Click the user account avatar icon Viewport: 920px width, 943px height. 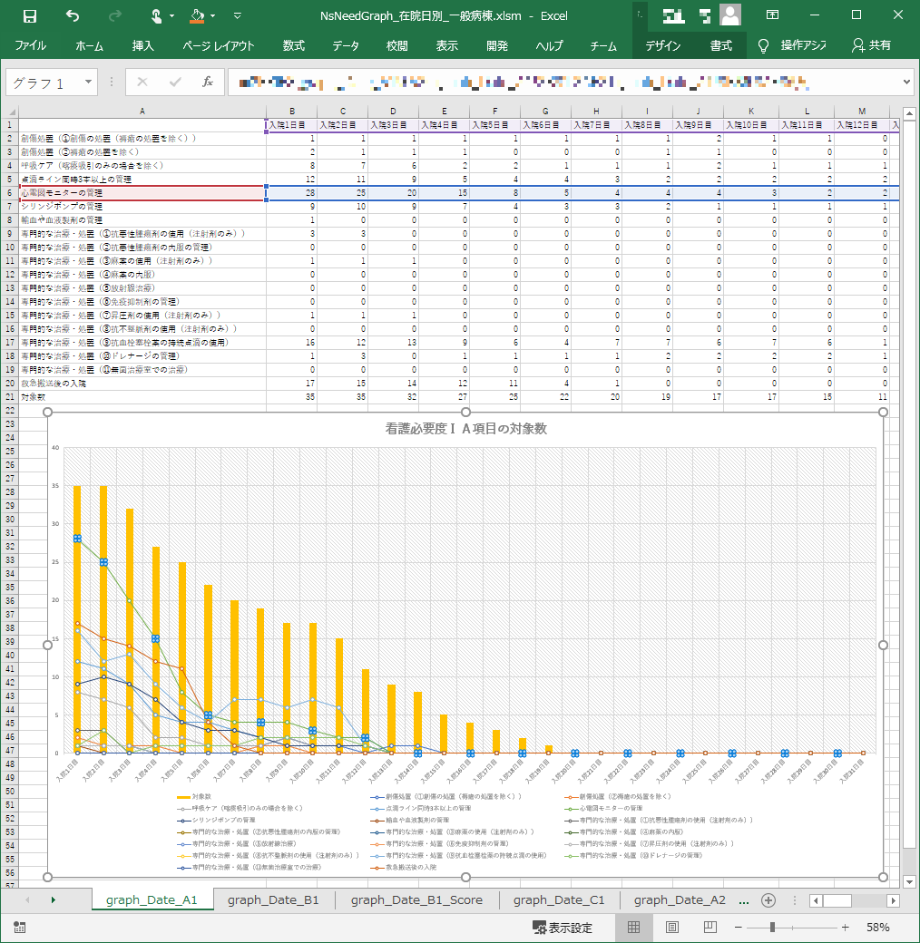[x=729, y=15]
